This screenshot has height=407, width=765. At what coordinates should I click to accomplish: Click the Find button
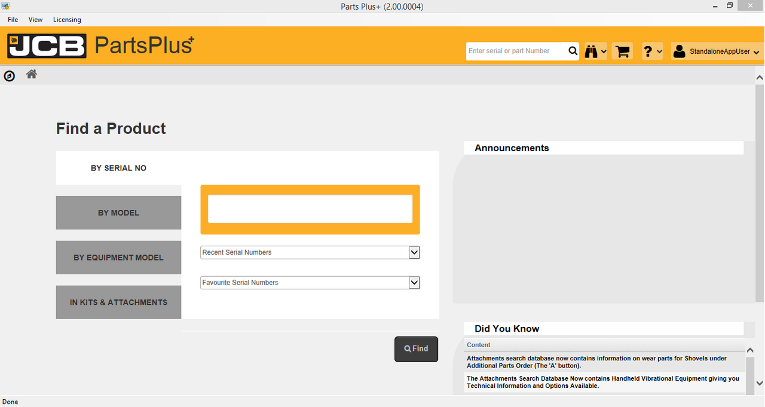click(x=416, y=349)
